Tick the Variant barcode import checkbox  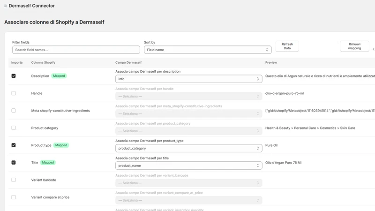click(14, 180)
